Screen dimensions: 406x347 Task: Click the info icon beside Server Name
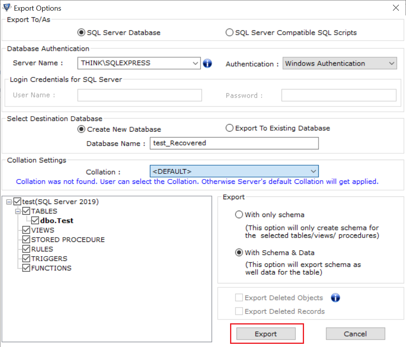(x=207, y=63)
